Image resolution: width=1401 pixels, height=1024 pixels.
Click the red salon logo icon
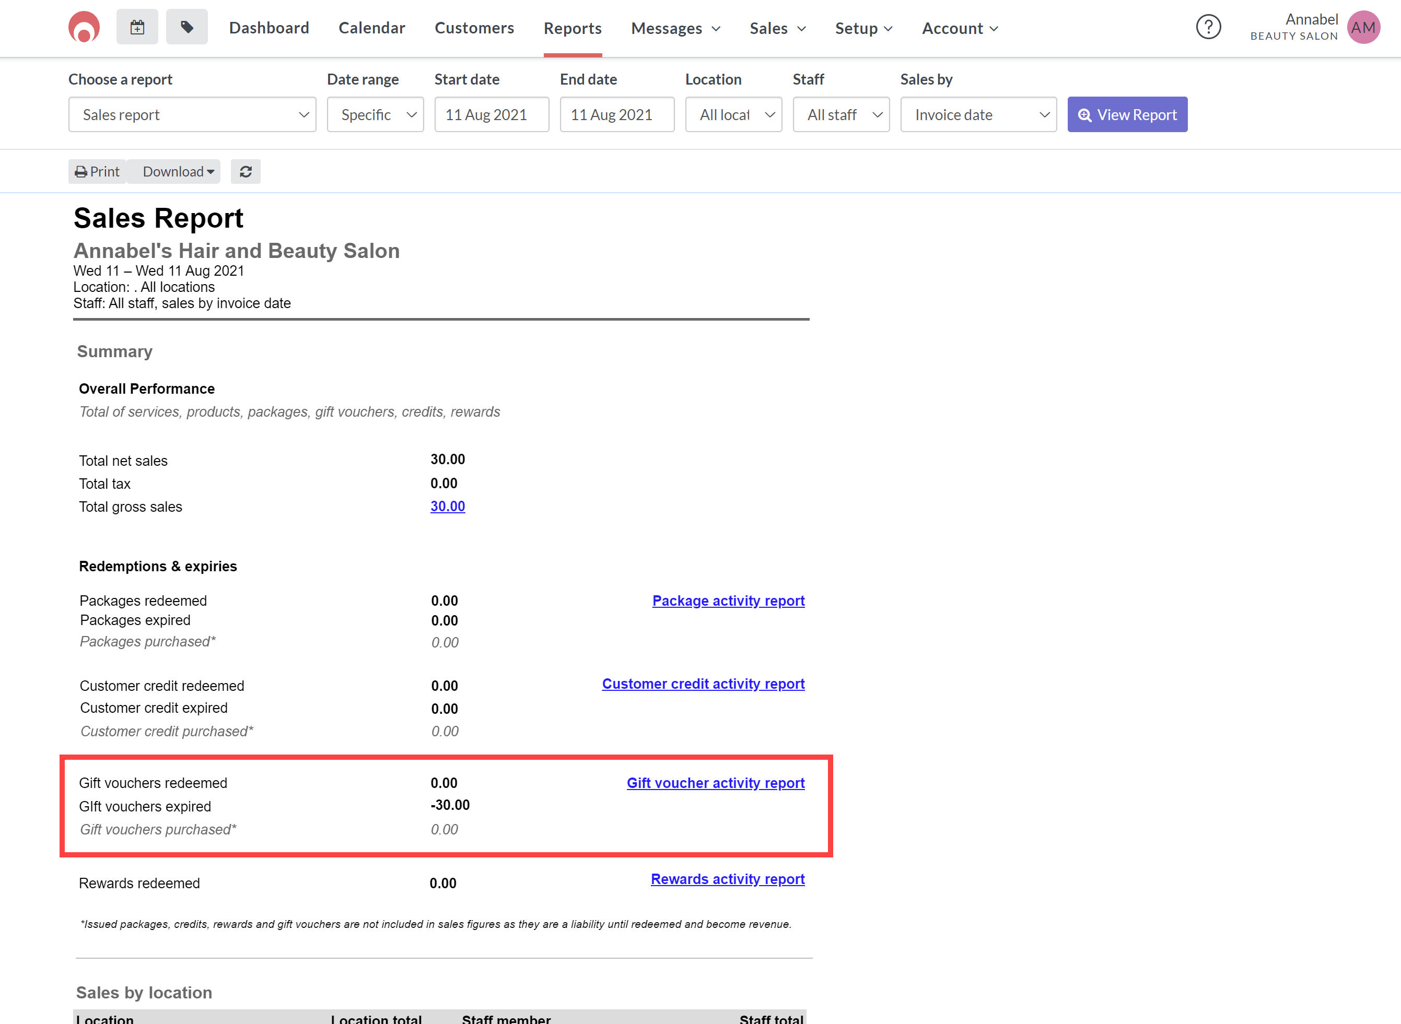(x=84, y=27)
